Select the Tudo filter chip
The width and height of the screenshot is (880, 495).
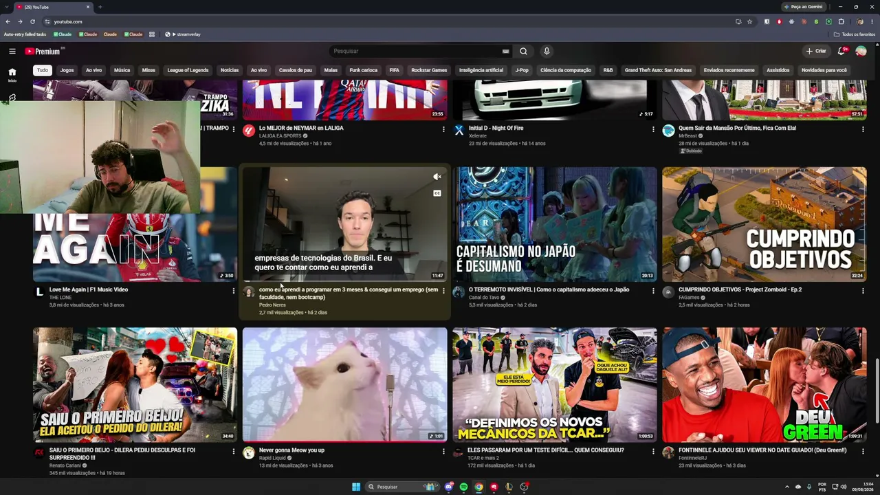[43, 70]
